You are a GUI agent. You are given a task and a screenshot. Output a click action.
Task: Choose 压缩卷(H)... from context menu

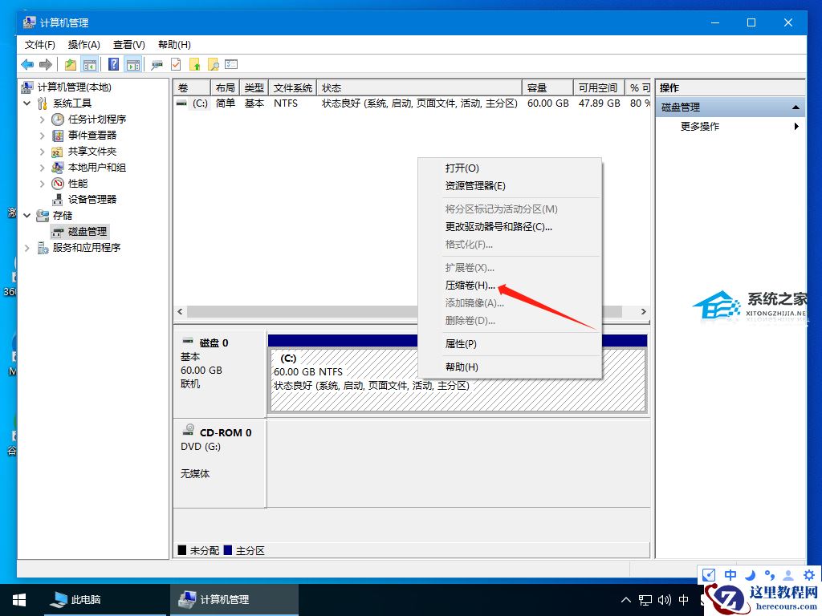point(510,286)
